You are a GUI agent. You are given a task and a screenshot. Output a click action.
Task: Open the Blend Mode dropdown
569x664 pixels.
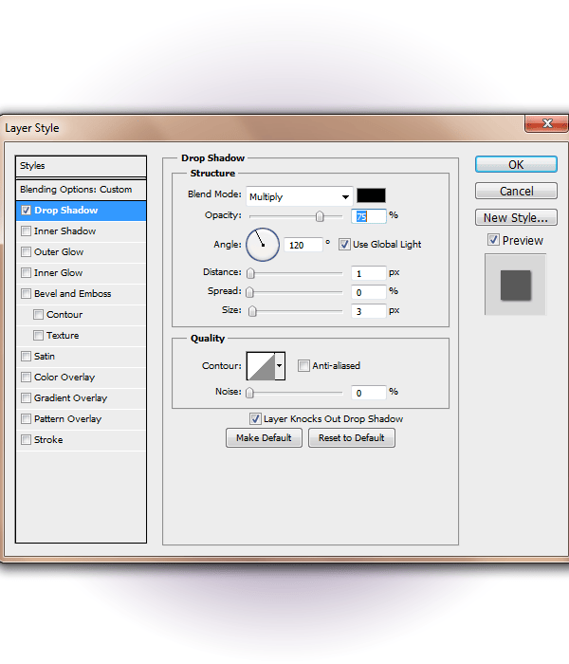click(299, 196)
